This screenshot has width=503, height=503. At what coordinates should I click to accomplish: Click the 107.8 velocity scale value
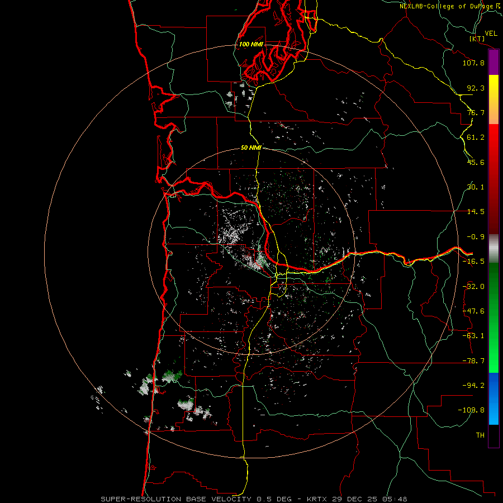[x=473, y=63]
